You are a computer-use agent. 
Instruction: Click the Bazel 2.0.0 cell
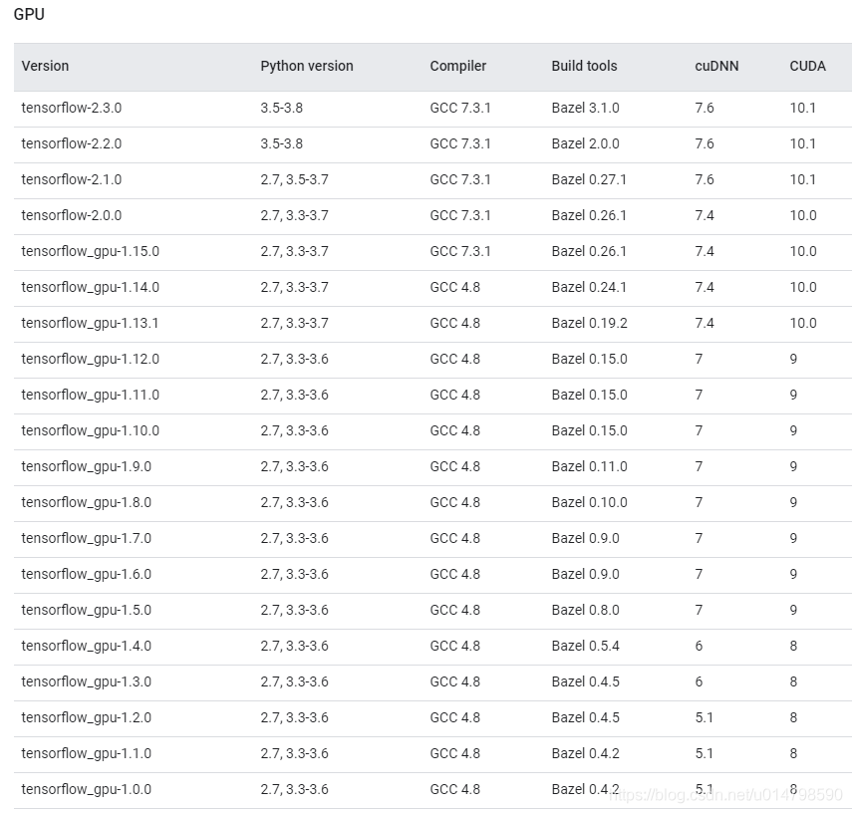pos(585,143)
